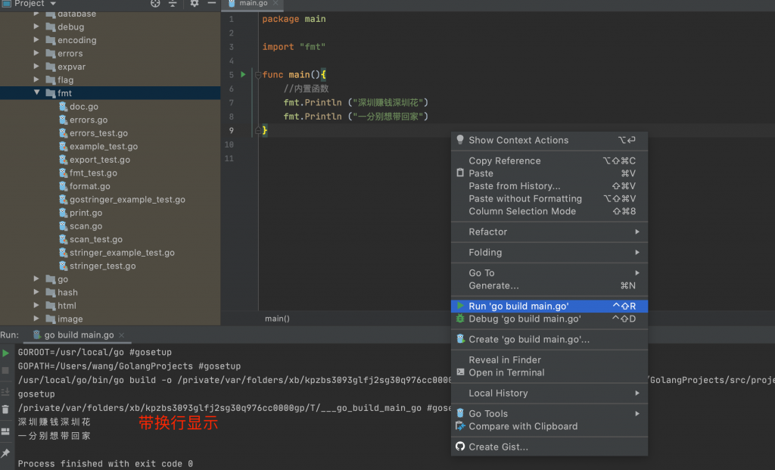Stop the process with the square stop icon
This screenshot has height=470, width=775.
pyautogui.click(x=5, y=370)
